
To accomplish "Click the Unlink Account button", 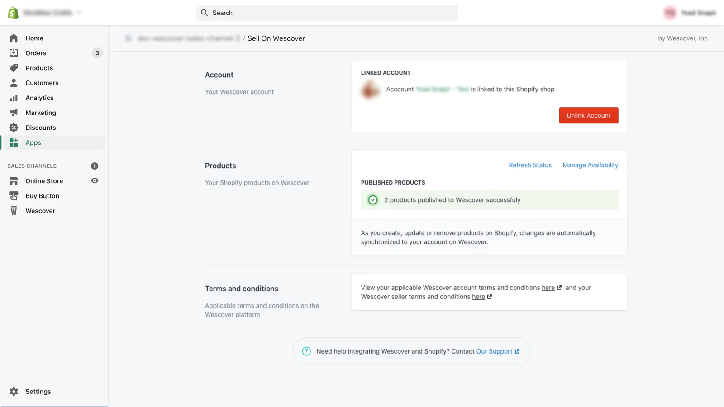I will click(588, 115).
